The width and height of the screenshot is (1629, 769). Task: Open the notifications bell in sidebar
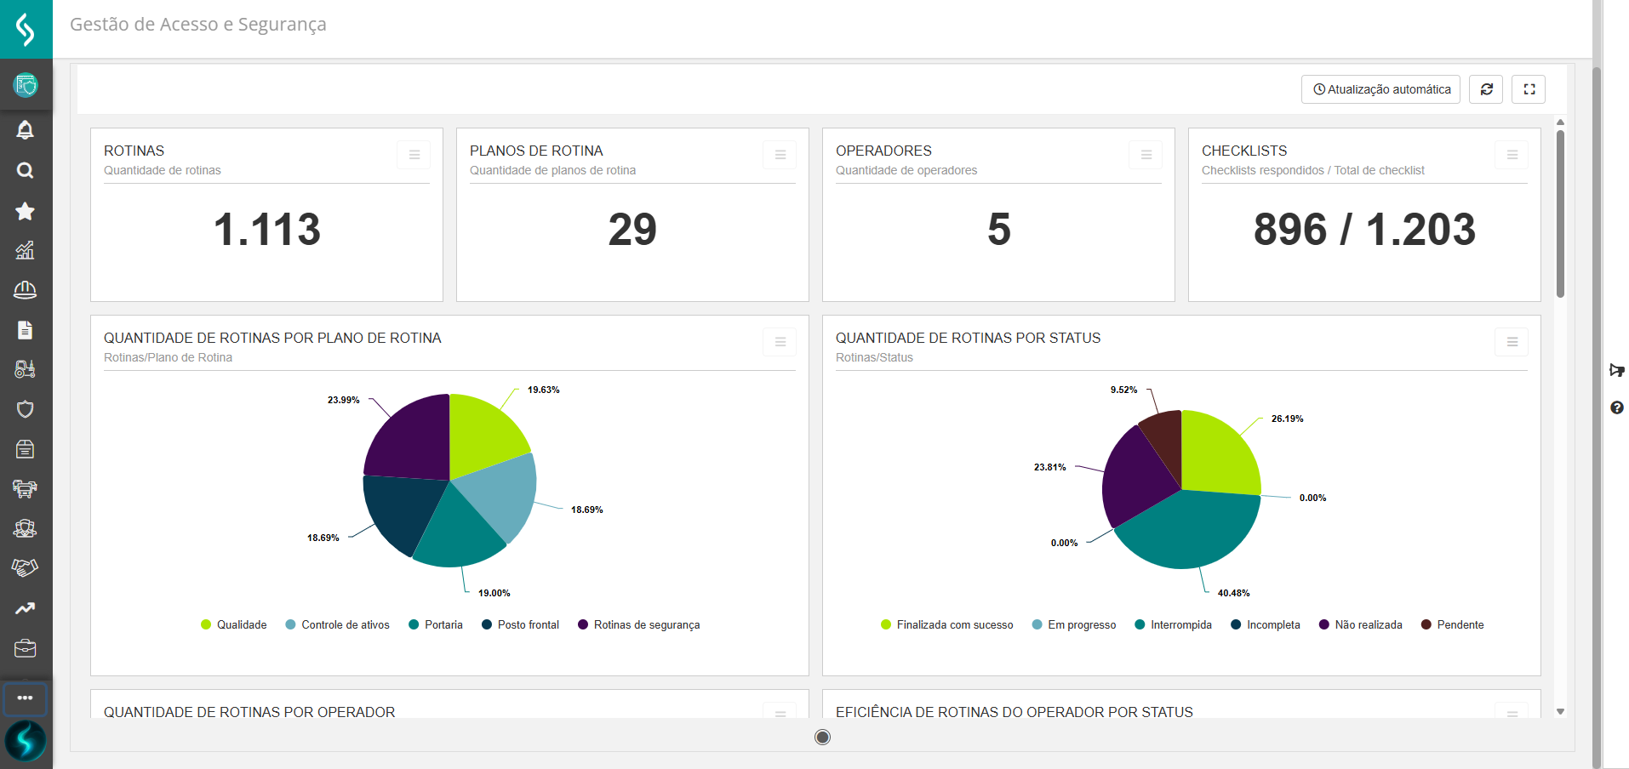(x=26, y=130)
